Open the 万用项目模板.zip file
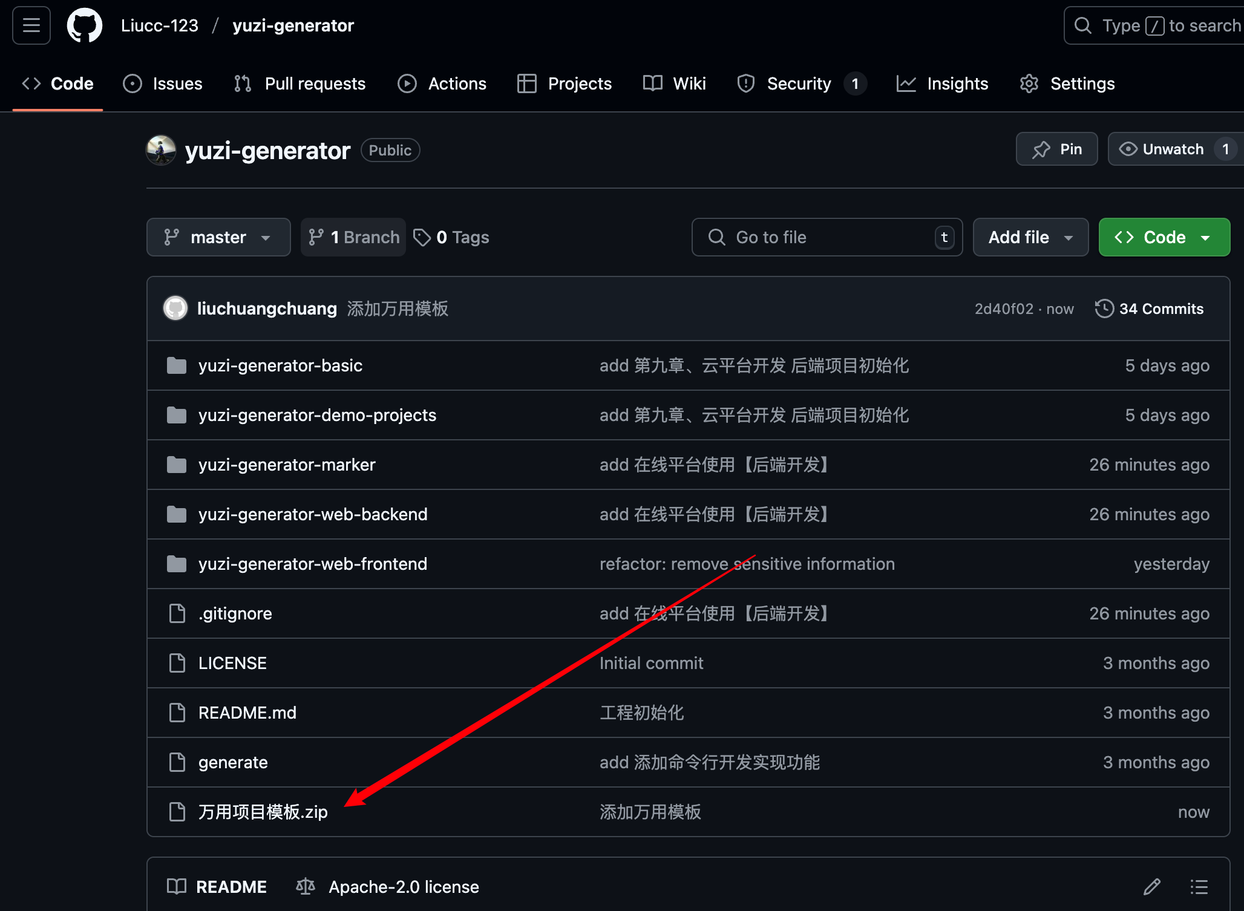The image size is (1244, 911). coord(263,812)
